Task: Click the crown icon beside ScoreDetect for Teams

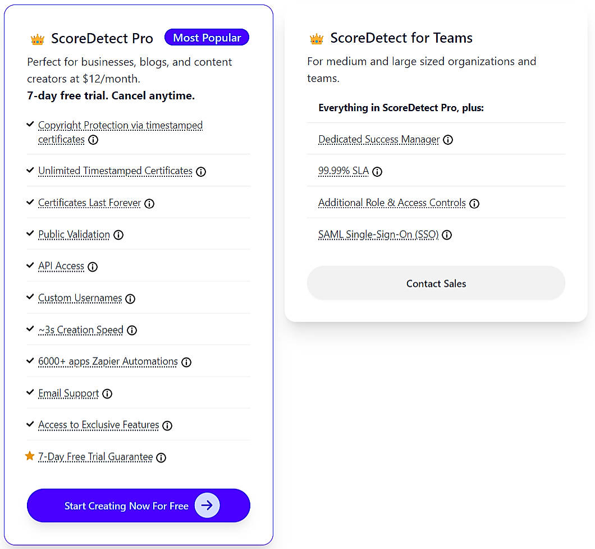Action: [317, 38]
